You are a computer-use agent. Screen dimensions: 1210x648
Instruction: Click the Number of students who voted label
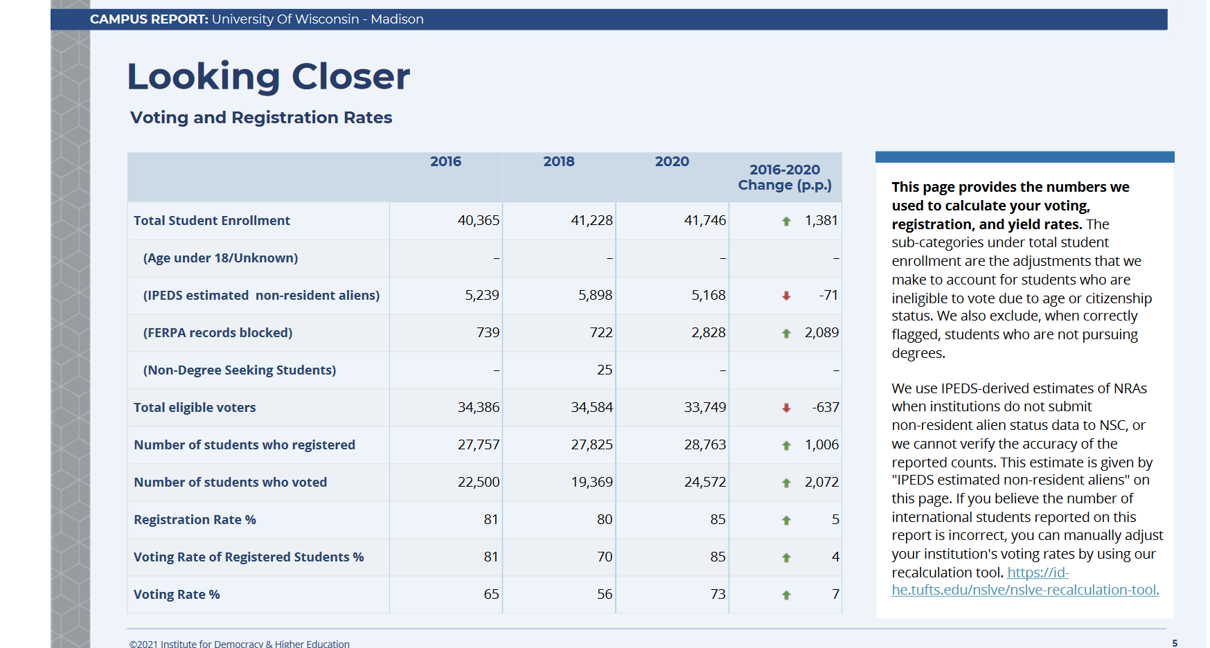pos(230,482)
